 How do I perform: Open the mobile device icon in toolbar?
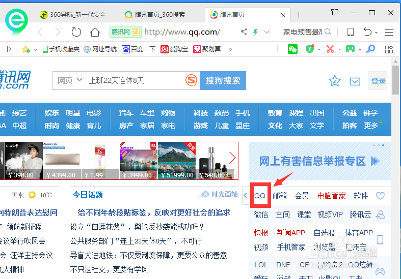(x=351, y=32)
